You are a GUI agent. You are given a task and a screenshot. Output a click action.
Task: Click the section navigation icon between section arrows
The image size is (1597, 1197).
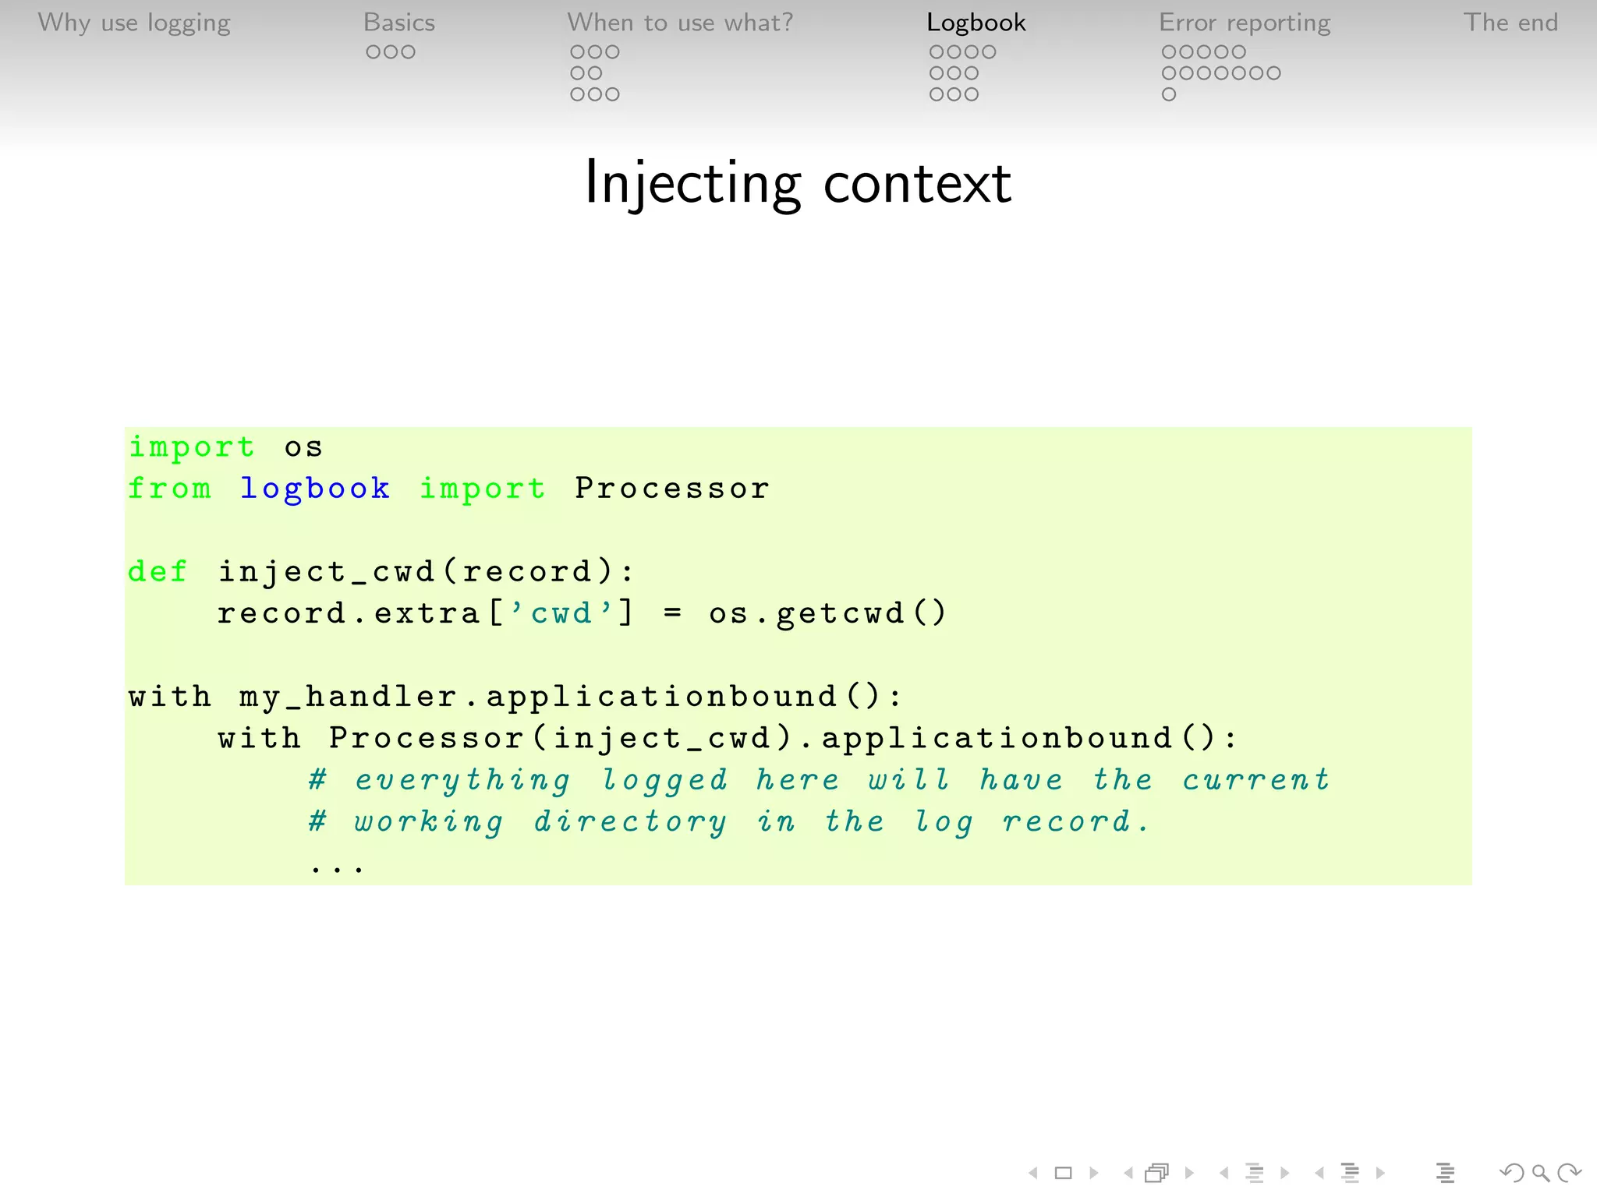point(1350,1172)
